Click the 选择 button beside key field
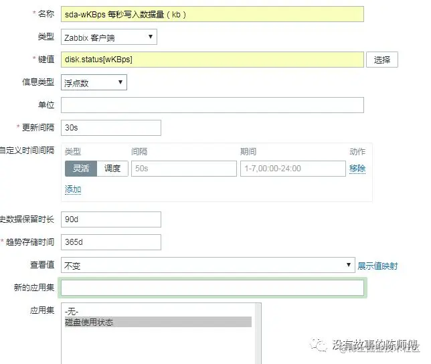This screenshot has width=431, height=364. click(382, 60)
